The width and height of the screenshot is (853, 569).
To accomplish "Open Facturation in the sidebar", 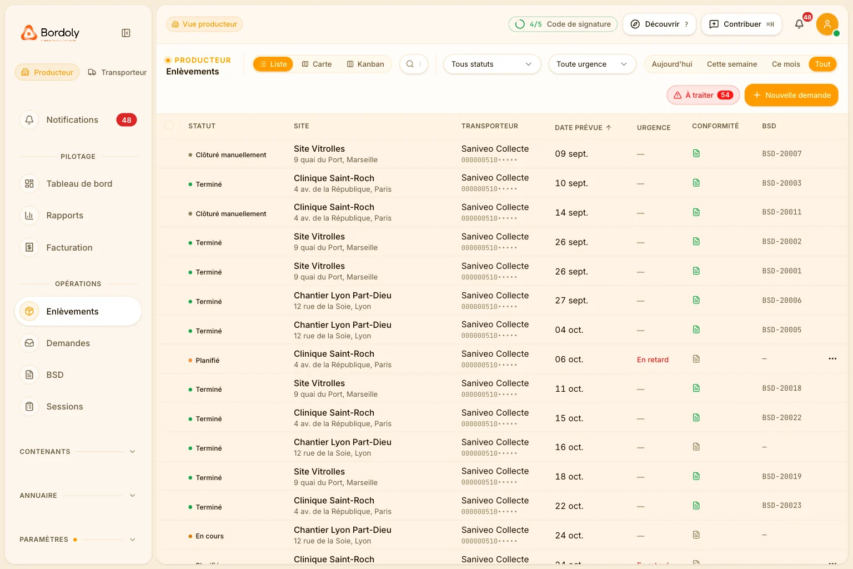I will (x=78, y=248).
